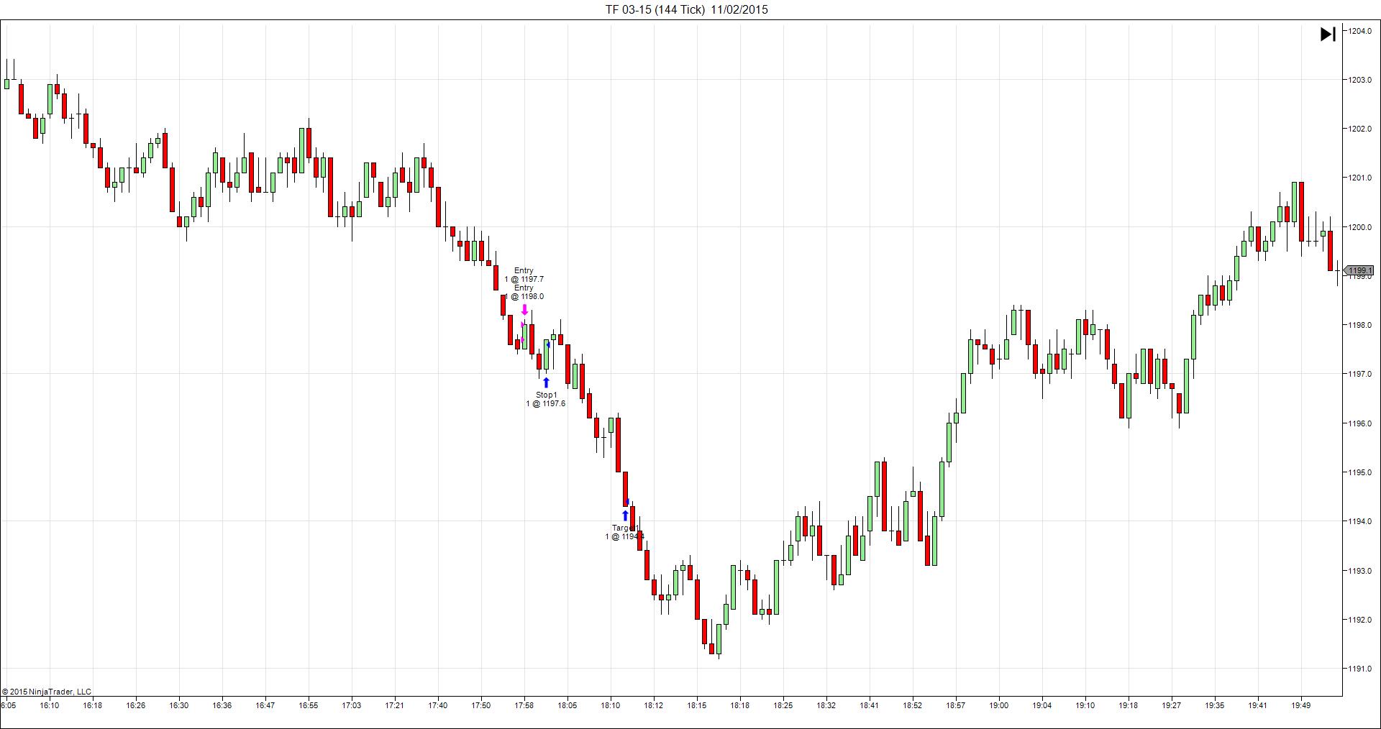Click the 'Stop1 1 @ 1197.6' label
This screenshot has width=1381, height=729.
tap(546, 399)
